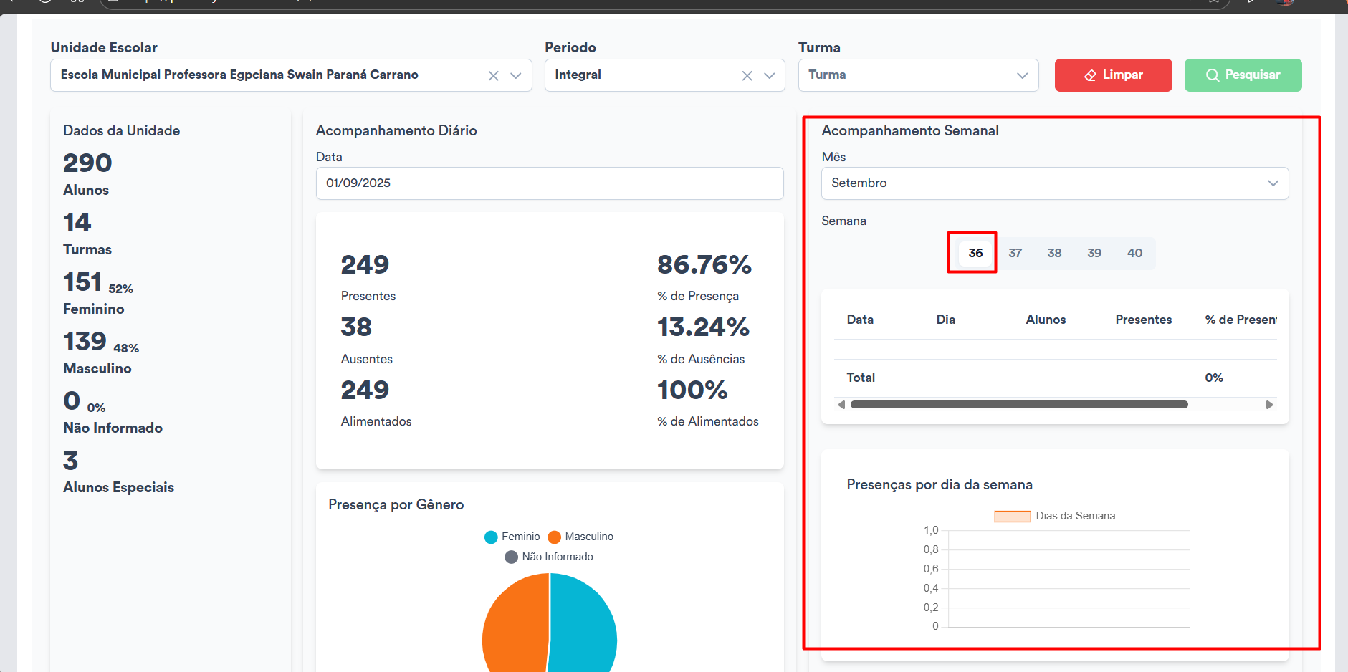Toggle the Dias da Semana legend swatch
This screenshot has width=1348, height=672.
click(x=1012, y=517)
